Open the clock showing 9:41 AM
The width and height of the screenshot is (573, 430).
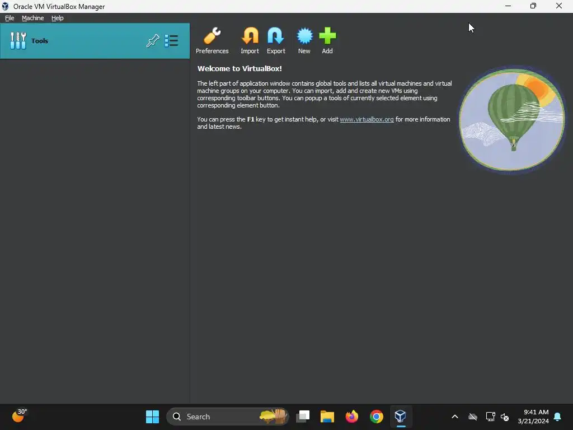pos(533,417)
